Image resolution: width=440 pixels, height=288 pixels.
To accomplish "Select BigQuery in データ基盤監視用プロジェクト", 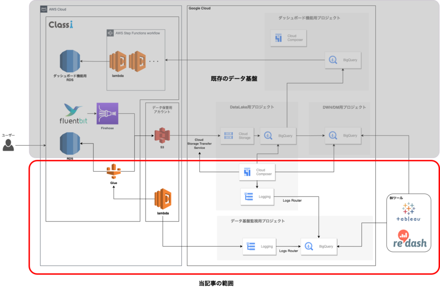I will (x=319, y=246).
